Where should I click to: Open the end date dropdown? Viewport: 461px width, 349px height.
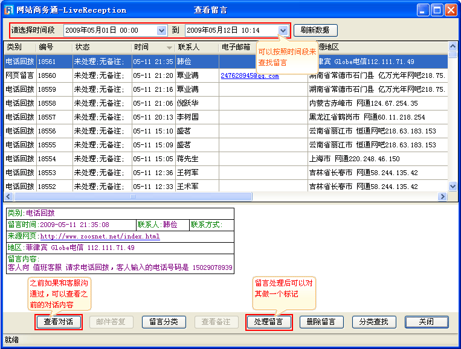pyautogui.click(x=283, y=30)
